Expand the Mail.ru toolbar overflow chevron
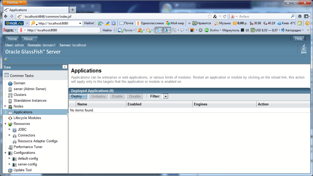 189,23
